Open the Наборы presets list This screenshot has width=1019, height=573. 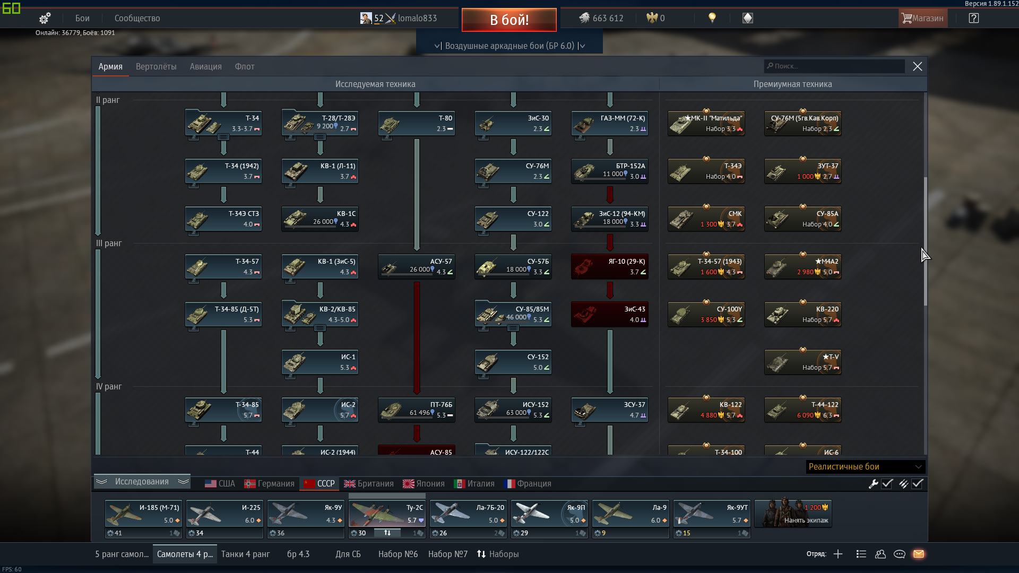(x=498, y=554)
